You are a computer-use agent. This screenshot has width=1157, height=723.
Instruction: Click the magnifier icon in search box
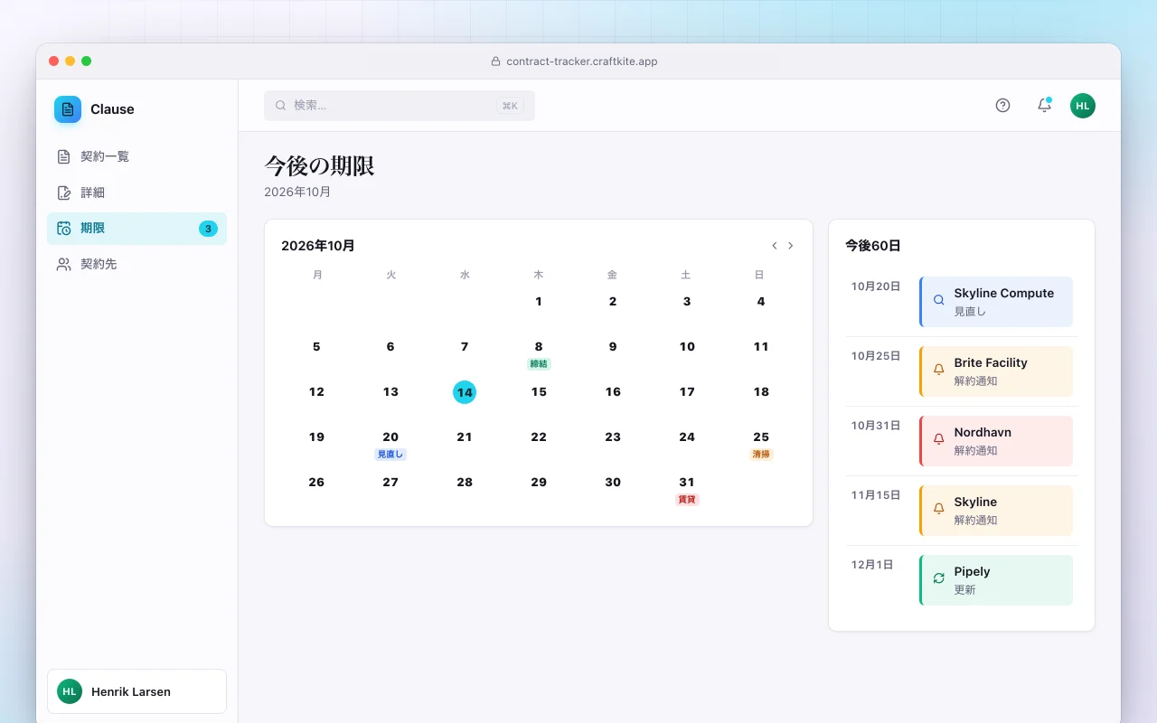pos(281,106)
